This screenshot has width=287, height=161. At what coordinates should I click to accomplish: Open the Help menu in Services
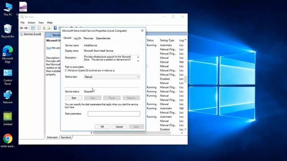click(50, 23)
